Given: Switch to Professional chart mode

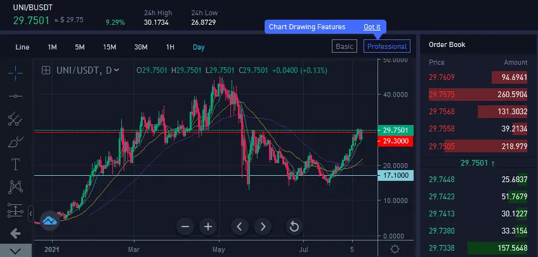Looking at the screenshot, I should [387, 46].
